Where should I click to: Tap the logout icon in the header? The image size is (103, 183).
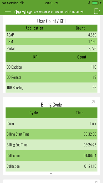coord(97,11)
